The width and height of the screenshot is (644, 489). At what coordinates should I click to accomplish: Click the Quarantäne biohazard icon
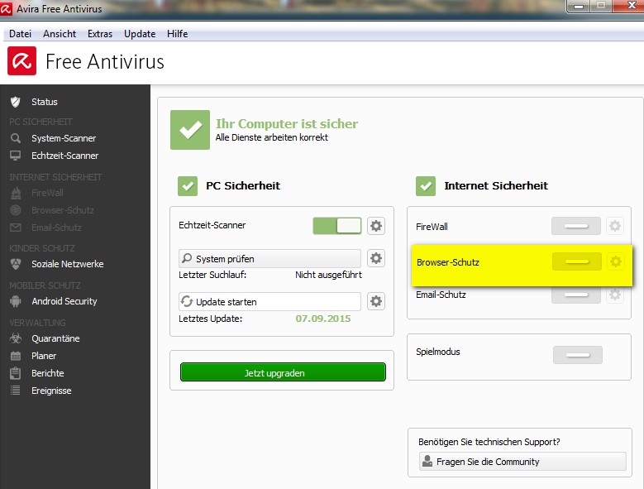(x=16, y=338)
